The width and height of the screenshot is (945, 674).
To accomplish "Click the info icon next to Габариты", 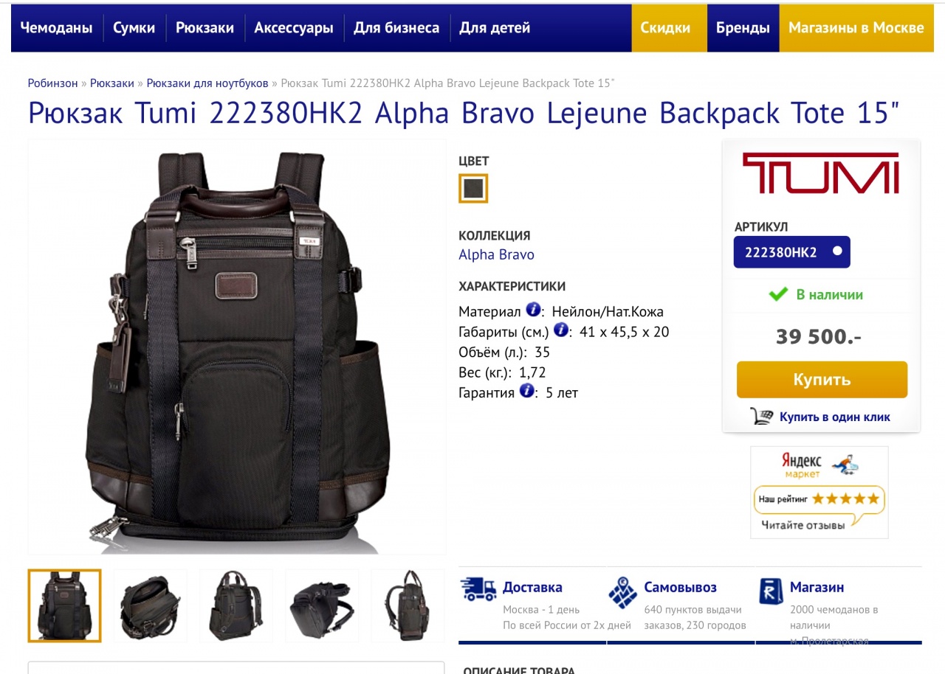I will pos(561,330).
